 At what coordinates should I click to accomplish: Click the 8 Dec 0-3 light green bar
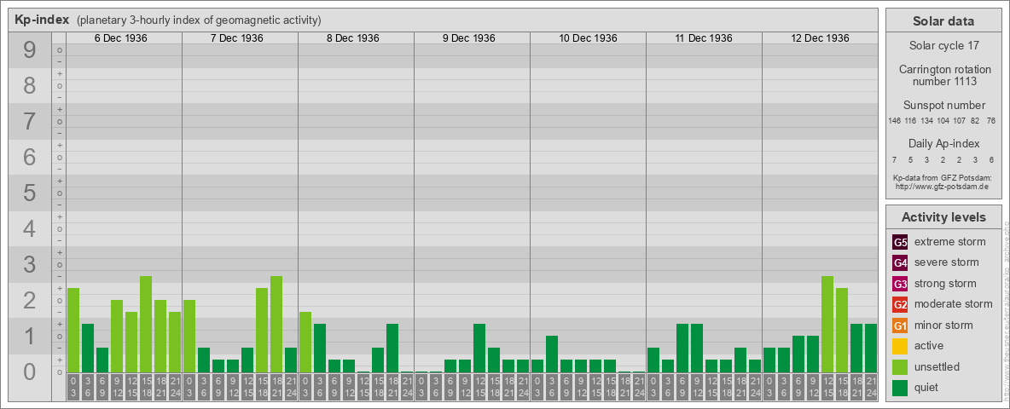(305, 343)
